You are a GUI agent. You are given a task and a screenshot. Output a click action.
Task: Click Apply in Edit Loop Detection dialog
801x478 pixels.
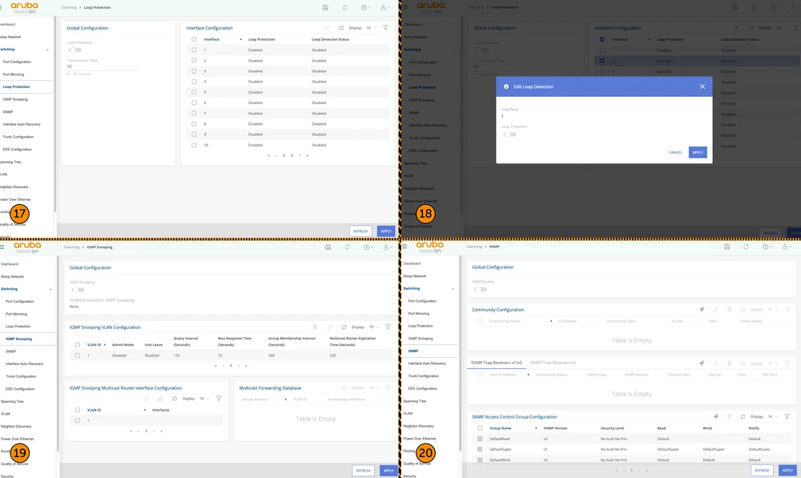click(x=698, y=152)
